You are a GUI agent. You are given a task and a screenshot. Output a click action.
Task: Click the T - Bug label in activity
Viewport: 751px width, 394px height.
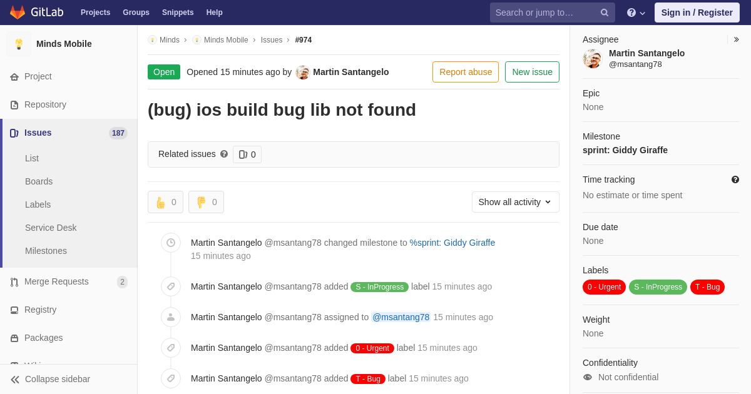point(368,379)
